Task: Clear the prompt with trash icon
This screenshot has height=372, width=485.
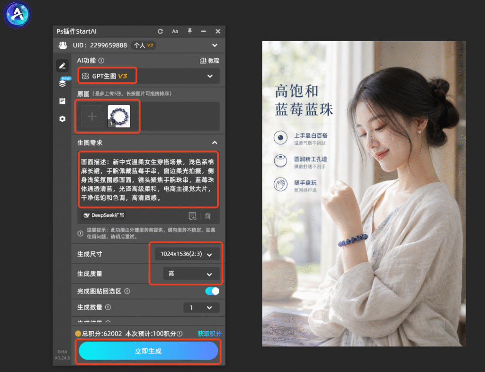Action: (208, 216)
